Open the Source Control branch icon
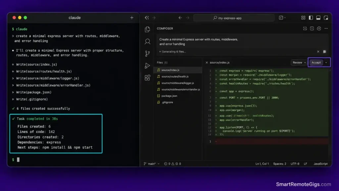Image resolution: width=339 pixels, height=191 pixels. click(147, 53)
